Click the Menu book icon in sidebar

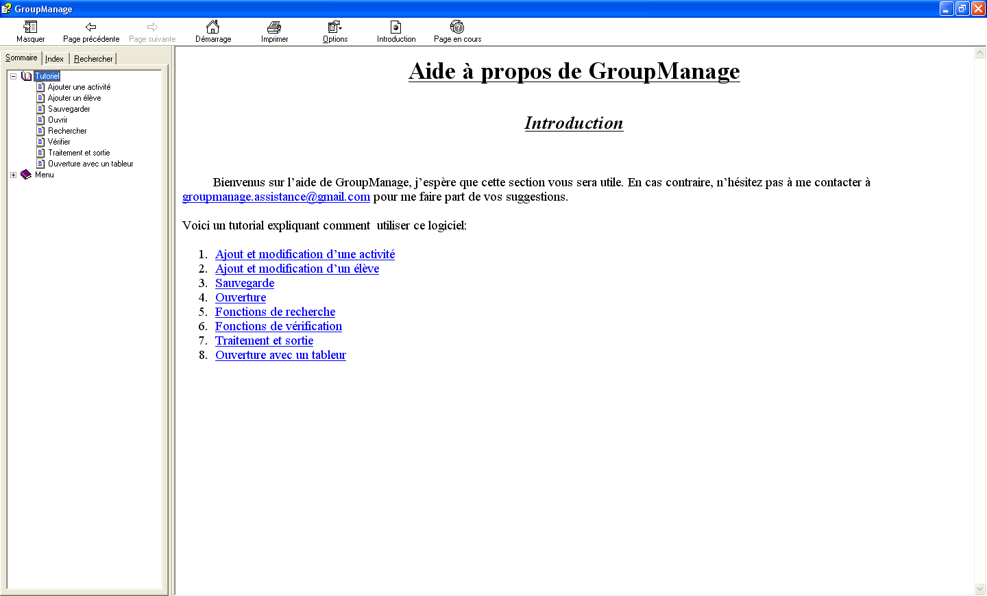tap(26, 175)
